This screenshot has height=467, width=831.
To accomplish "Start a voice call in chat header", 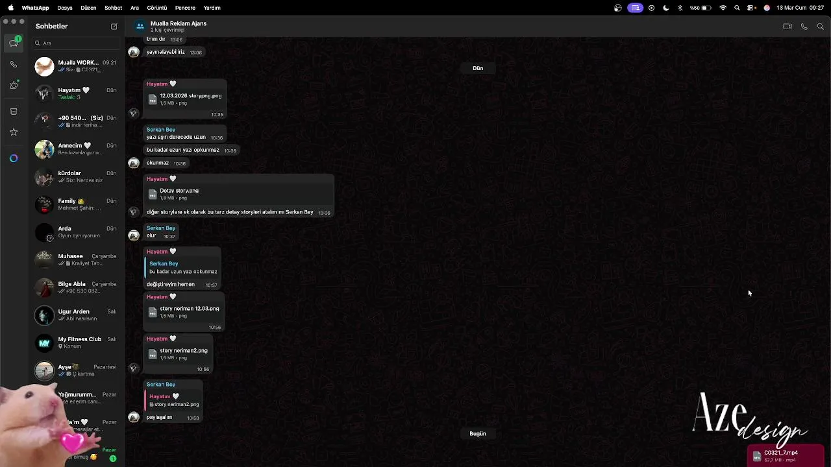I will pyautogui.click(x=804, y=27).
